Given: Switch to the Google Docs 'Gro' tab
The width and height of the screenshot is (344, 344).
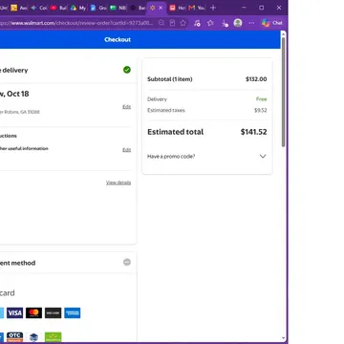Looking at the screenshot, I should [x=98, y=8].
